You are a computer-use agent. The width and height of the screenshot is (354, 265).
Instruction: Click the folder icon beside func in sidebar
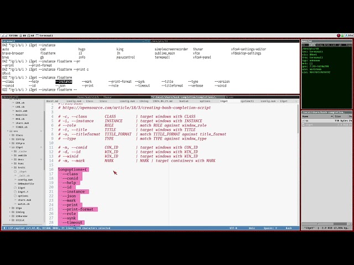click(x=15, y=163)
